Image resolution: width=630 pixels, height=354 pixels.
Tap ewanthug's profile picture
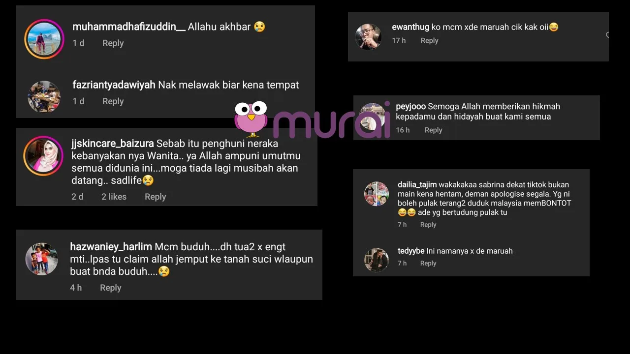(x=368, y=36)
